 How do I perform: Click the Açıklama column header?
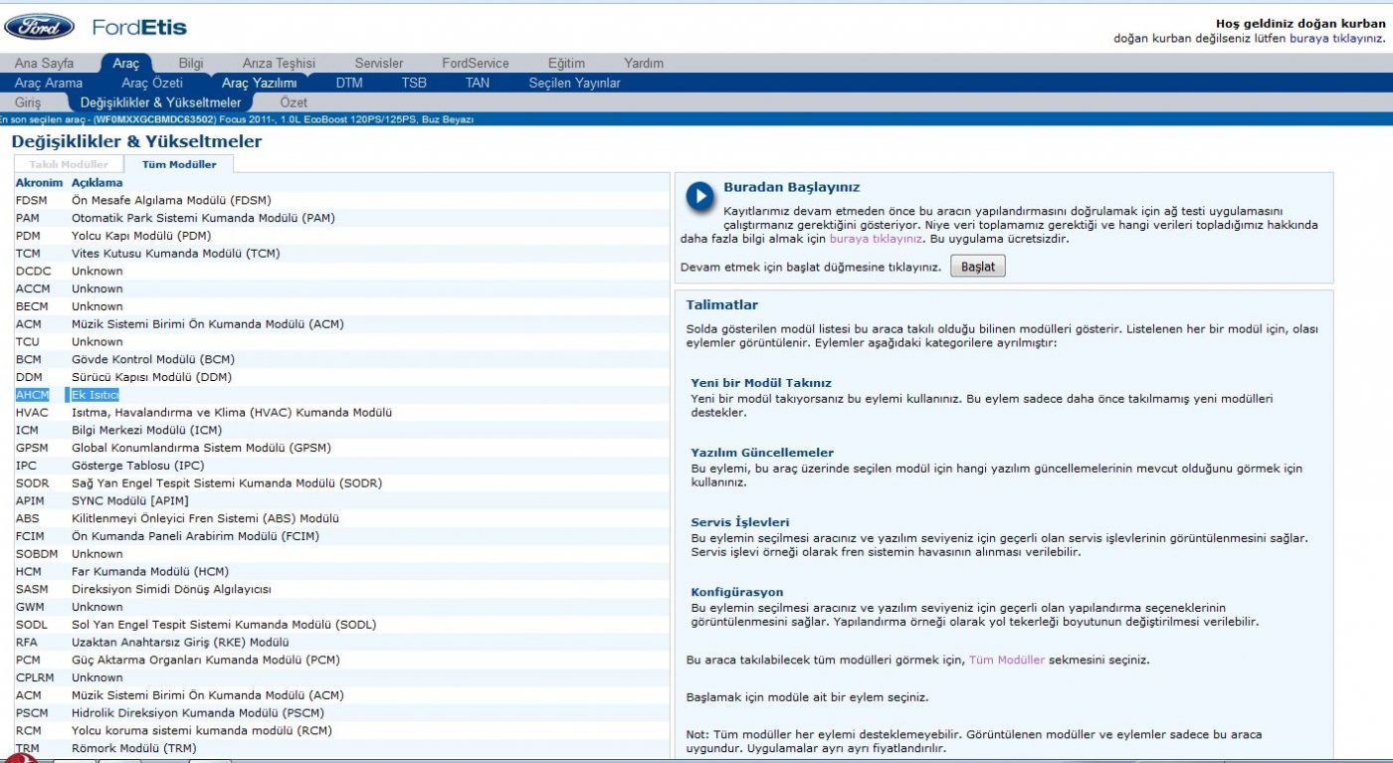[x=98, y=183]
